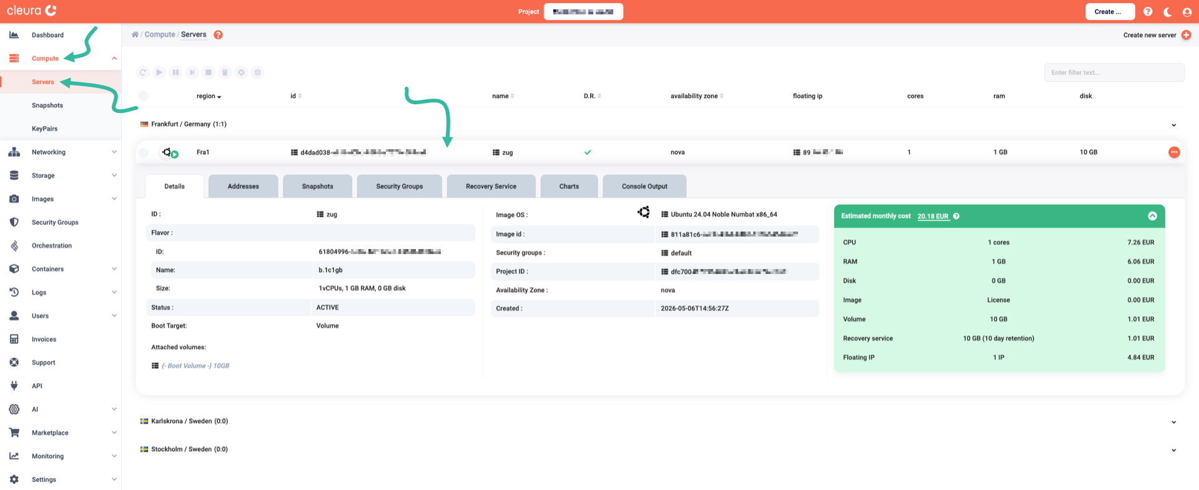Click the 20.18 EUR cost link
The width and height of the screenshot is (1199, 490).
point(933,217)
